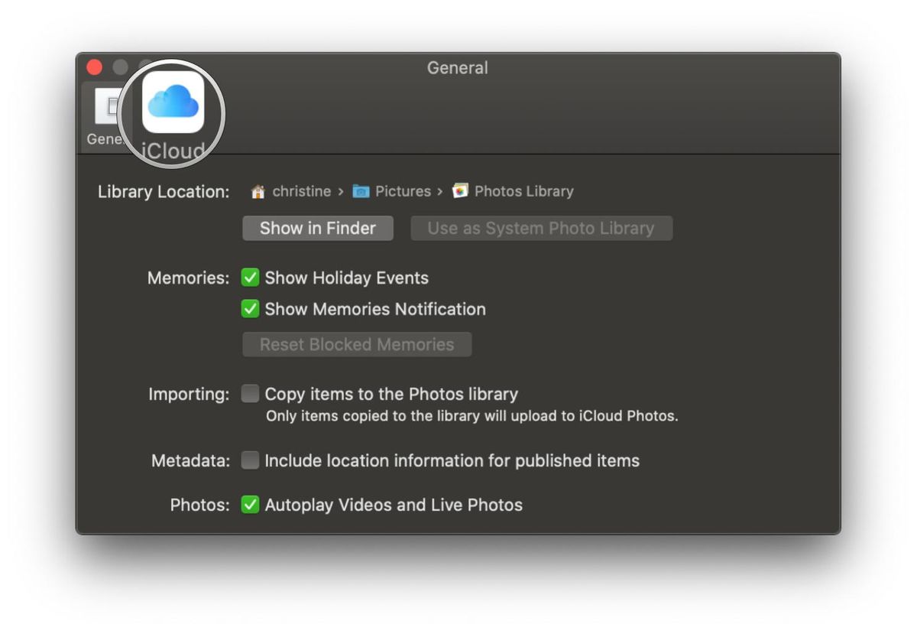Open the iCloud preferences tab
The height and width of the screenshot is (634, 917).
point(173,113)
